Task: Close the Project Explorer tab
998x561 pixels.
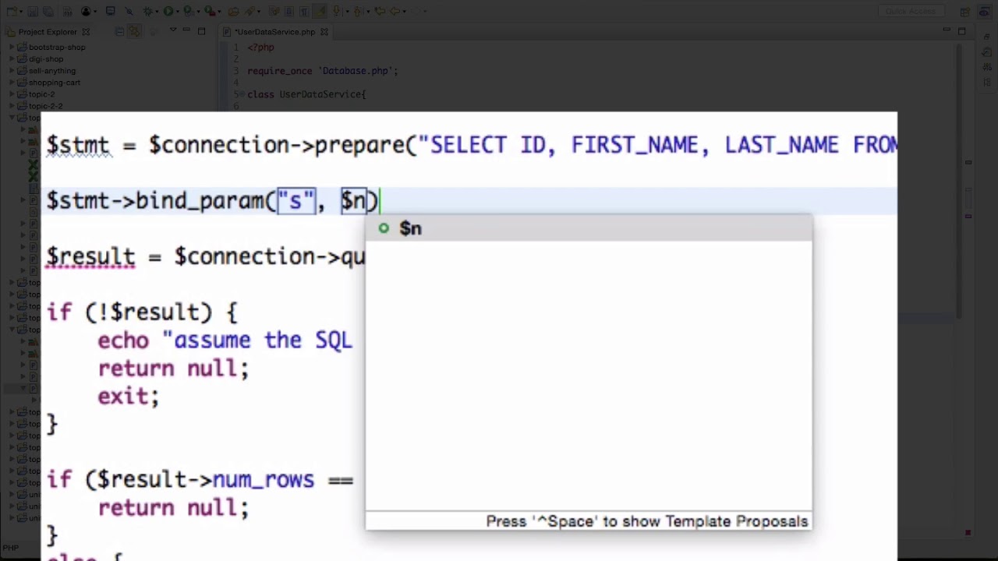Action: click(x=86, y=32)
